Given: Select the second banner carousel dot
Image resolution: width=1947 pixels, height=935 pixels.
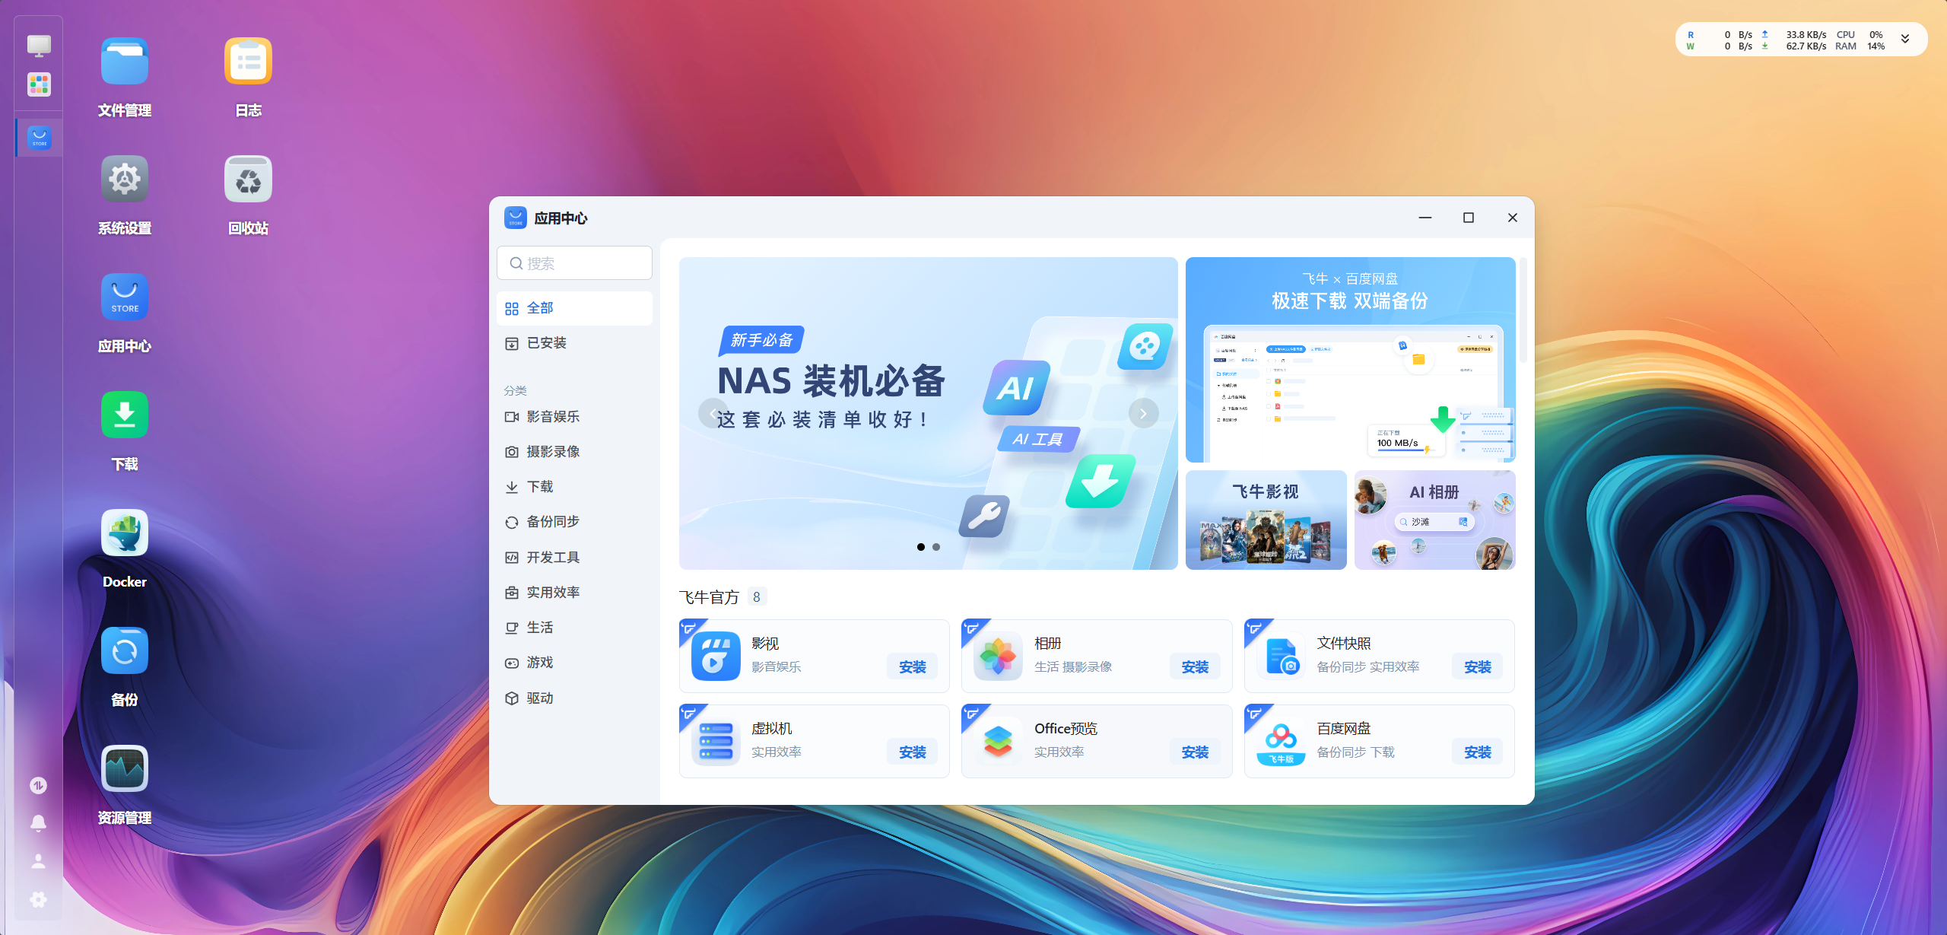Looking at the screenshot, I should (936, 547).
